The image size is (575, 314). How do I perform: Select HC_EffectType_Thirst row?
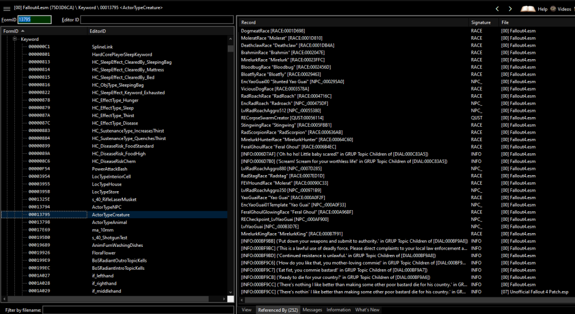[x=114, y=115]
